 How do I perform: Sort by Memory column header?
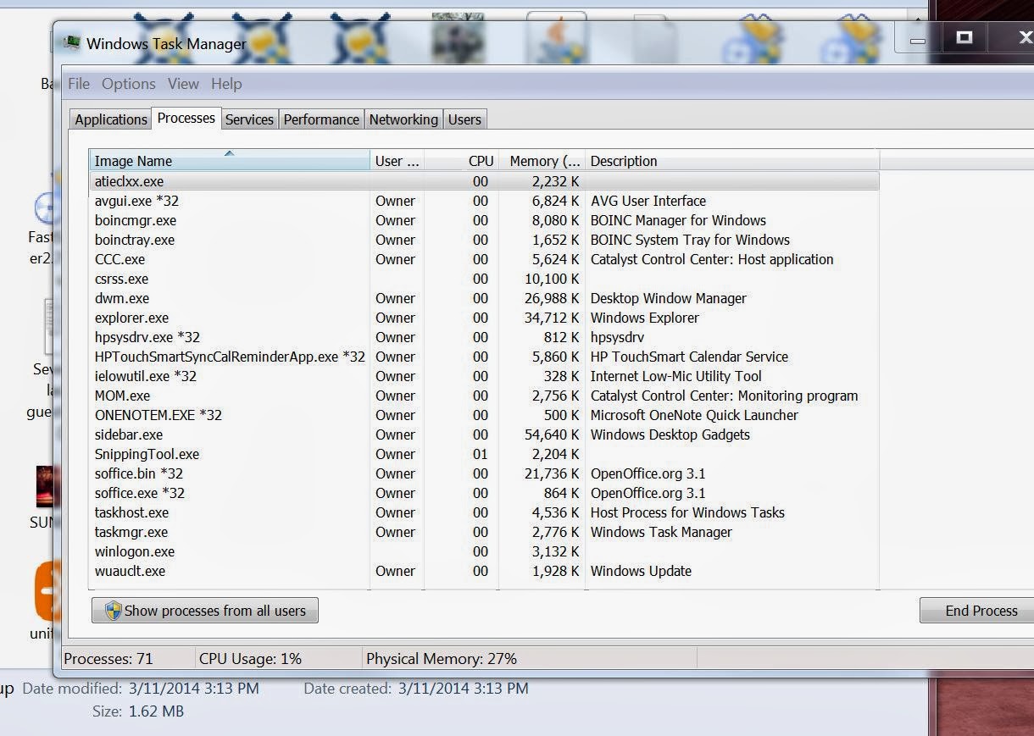click(x=542, y=161)
